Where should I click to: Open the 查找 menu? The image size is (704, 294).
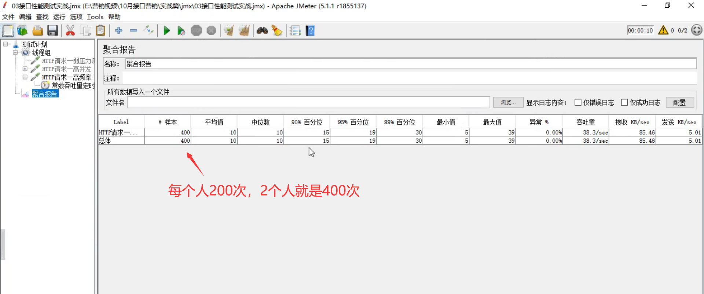(42, 17)
